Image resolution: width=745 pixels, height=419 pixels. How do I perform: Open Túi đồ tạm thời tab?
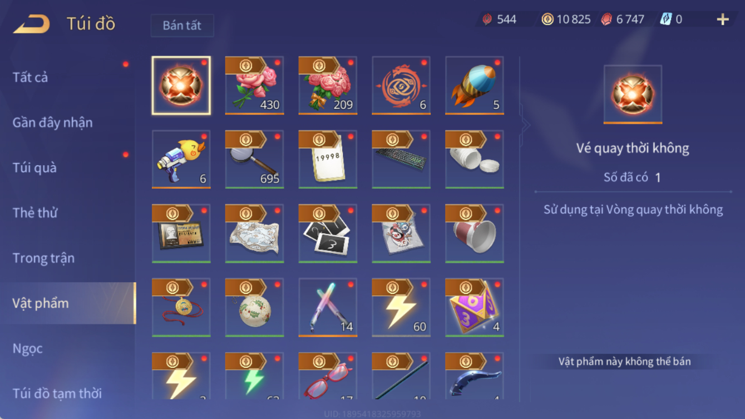pos(57,393)
